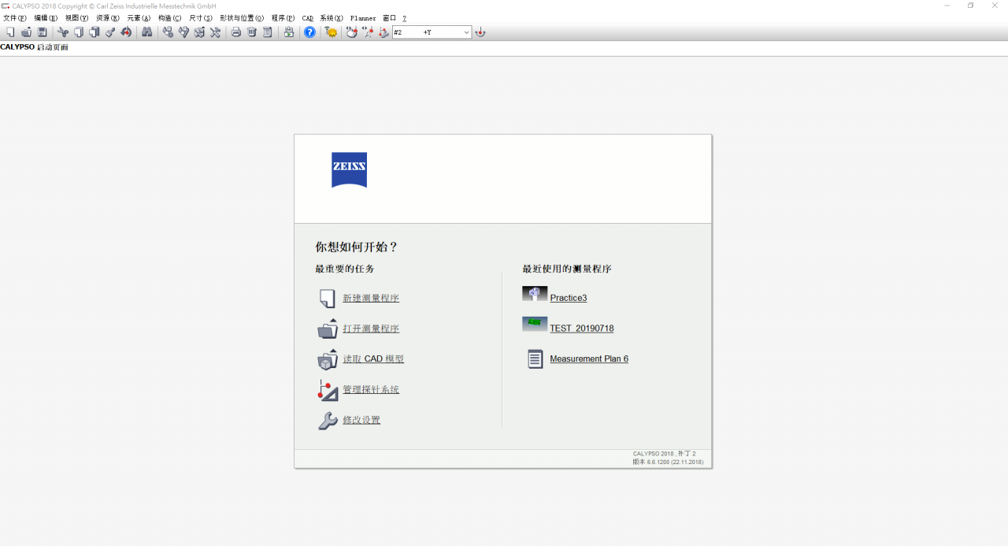Screen dimensions: 1008x546
Task: Restore the CALYPSO window size
Action: tap(971, 6)
